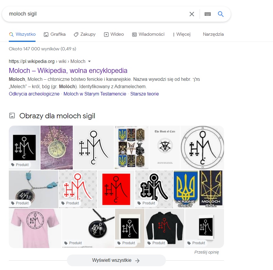The image size is (273, 270).
Task: Click the arrow in Wyświetl wszystkie button
Action: [x=137, y=261]
